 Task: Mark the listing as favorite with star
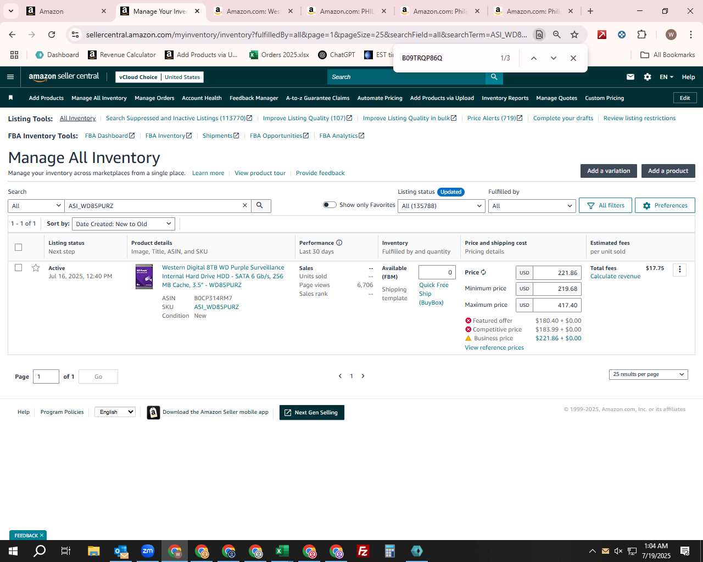(x=36, y=268)
